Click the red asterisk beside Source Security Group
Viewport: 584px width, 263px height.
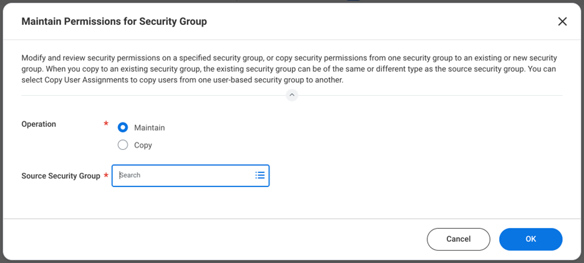[x=106, y=177]
